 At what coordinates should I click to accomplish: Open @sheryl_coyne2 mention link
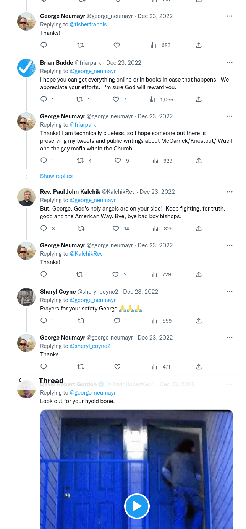pos(90,346)
